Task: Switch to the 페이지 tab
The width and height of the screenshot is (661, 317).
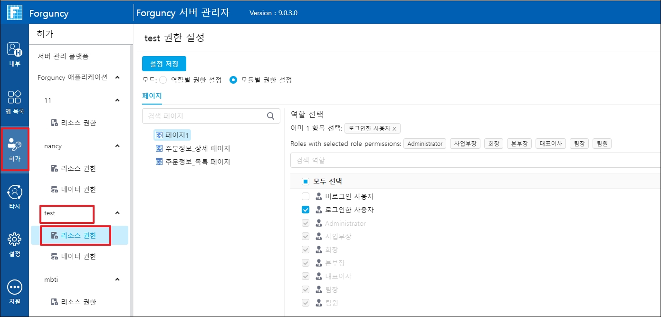Action: coord(152,96)
